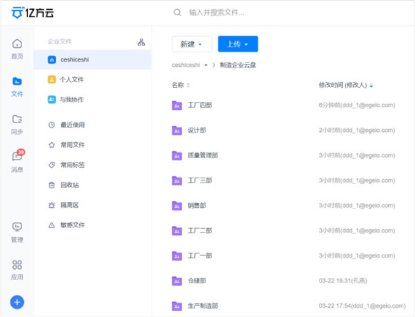Click the 销售部 folder icon

(x=177, y=205)
